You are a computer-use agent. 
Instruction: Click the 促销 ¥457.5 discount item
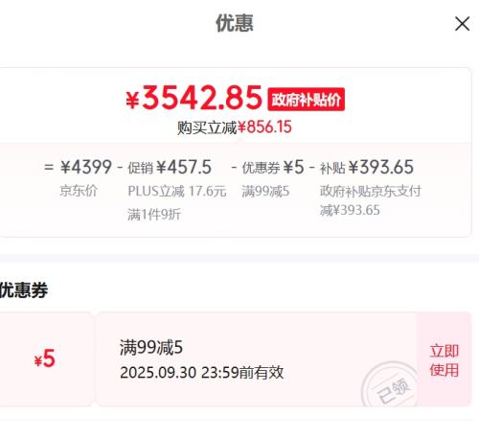170,167
